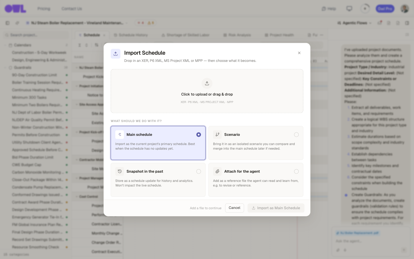Open the NJ Steam Boiler Replacement project dropdown
Image resolution: width=414 pixels, height=259 pixels.
(x=127, y=23)
